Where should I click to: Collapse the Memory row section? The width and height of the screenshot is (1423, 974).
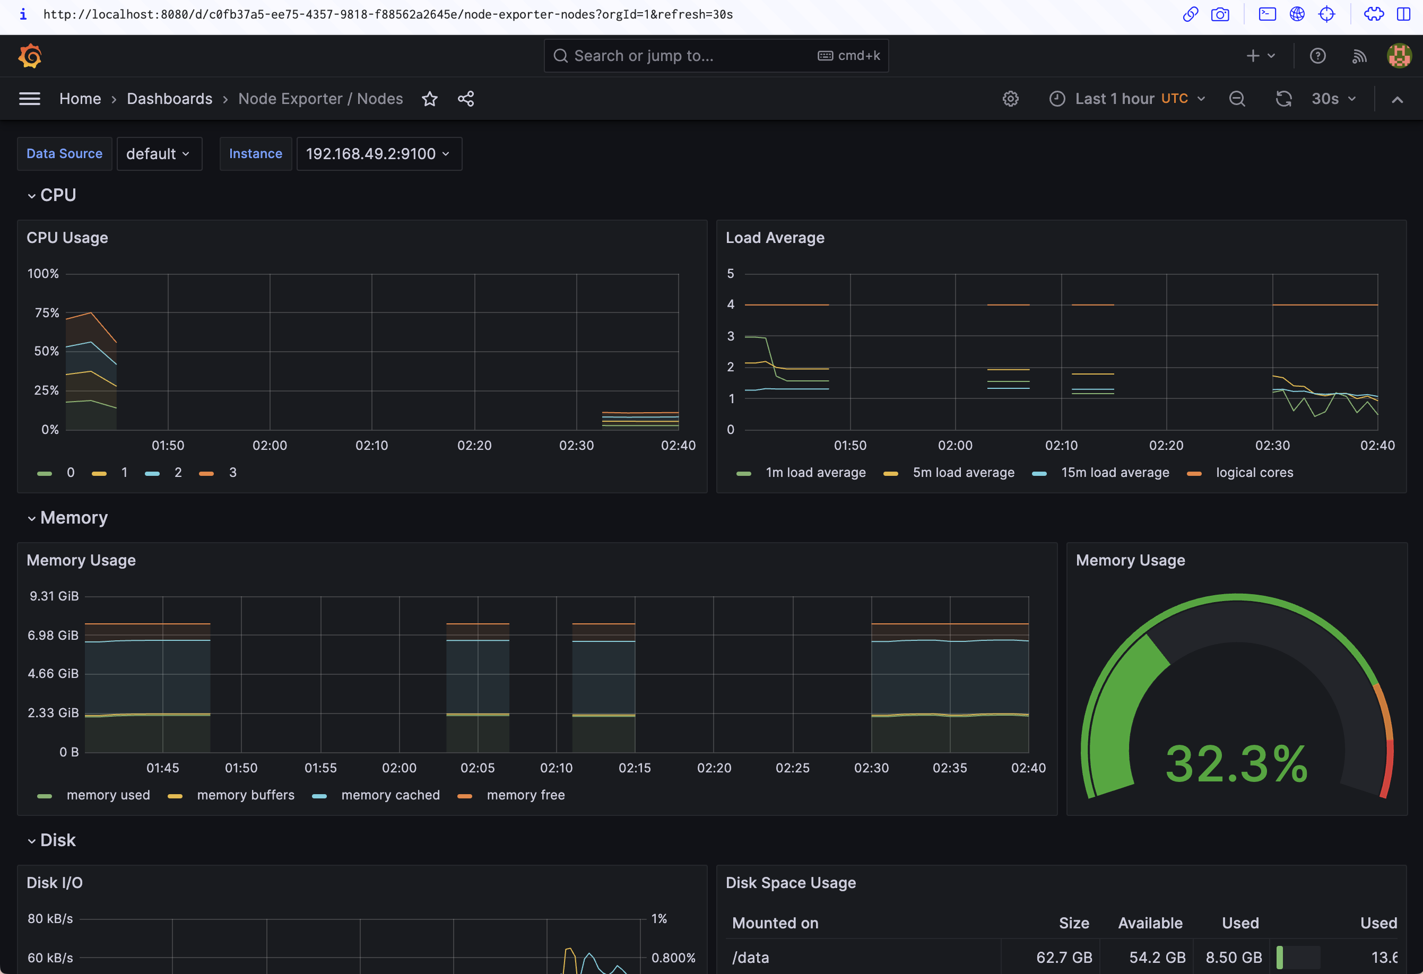(68, 518)
